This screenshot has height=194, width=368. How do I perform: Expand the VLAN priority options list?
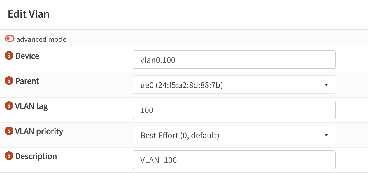(x=326, y=135)
